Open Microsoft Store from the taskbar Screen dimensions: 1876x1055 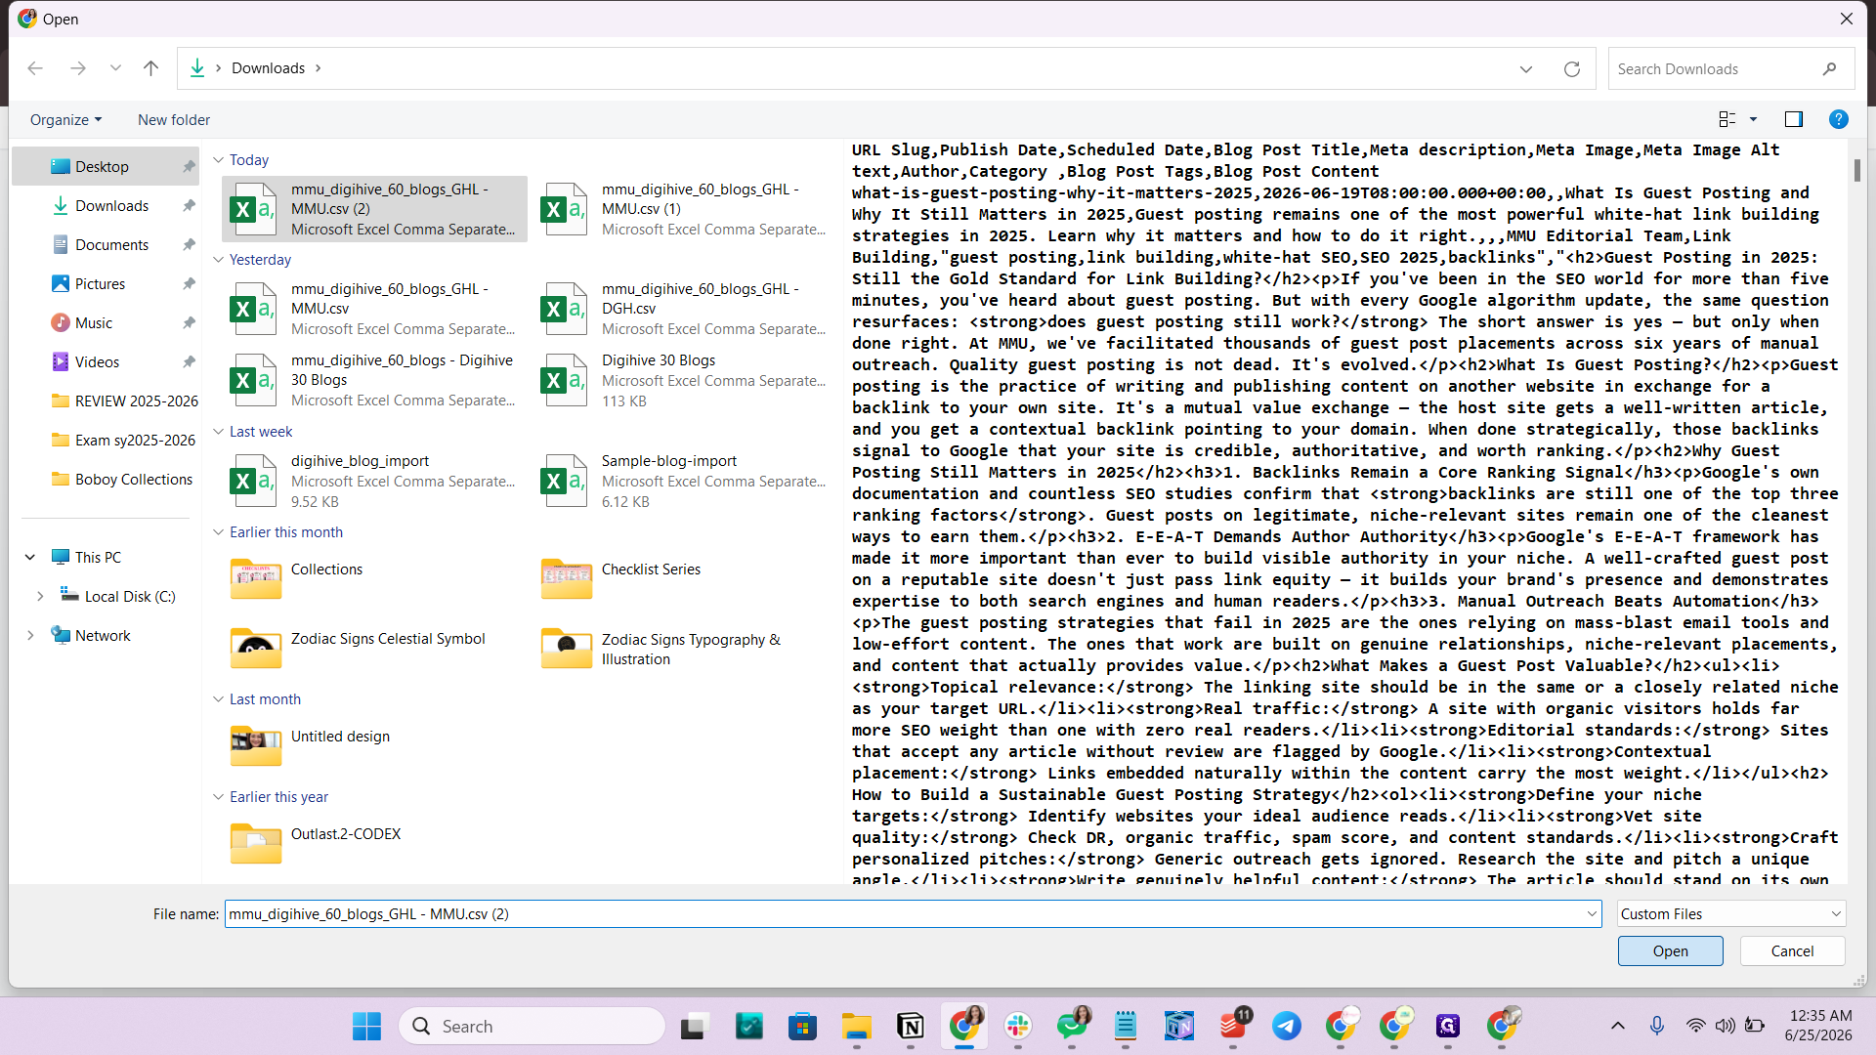point(803,1026)
